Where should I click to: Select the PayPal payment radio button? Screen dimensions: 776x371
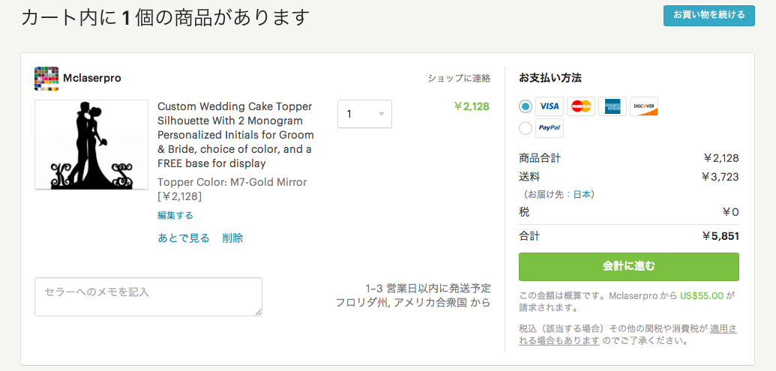526,128
